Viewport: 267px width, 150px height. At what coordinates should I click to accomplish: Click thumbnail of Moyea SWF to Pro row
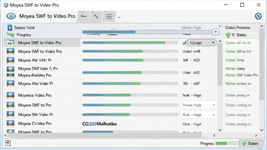pyautogui.click(x=10, y=105)
